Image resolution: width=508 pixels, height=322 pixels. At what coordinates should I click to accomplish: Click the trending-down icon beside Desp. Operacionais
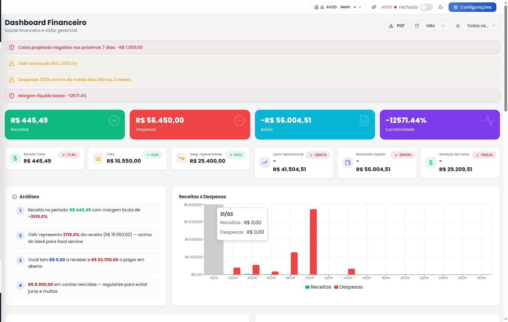(181, 158)
